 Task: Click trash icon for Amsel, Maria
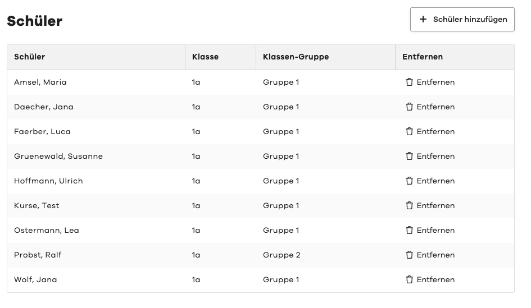pos(409,82)
